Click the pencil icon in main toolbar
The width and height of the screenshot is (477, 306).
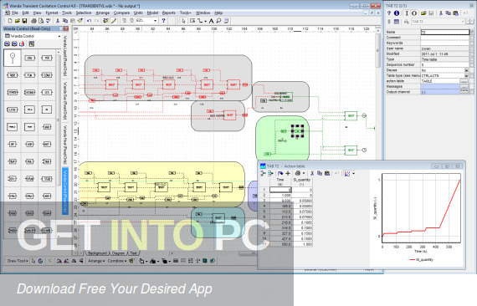pyautogui.click(x=114, y=21)
